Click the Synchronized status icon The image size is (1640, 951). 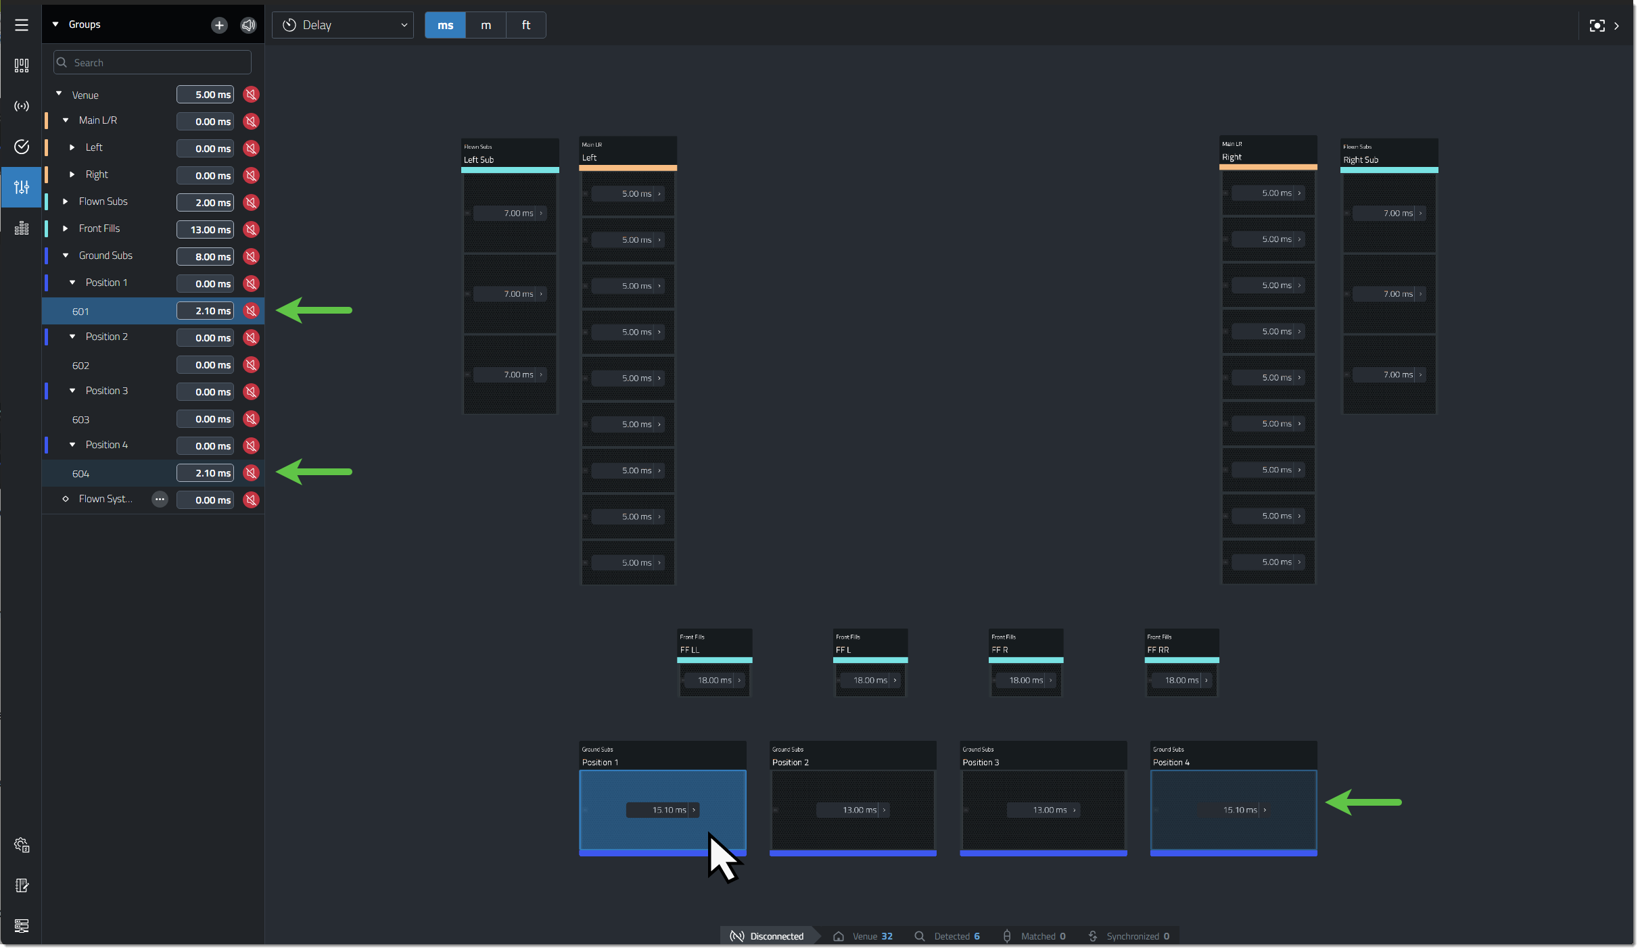(x=1093, y=936)
